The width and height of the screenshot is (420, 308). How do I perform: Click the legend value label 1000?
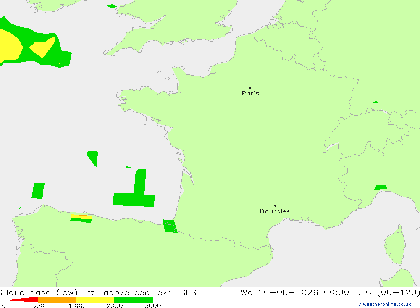pyautogui.click(x=76, y=305)
